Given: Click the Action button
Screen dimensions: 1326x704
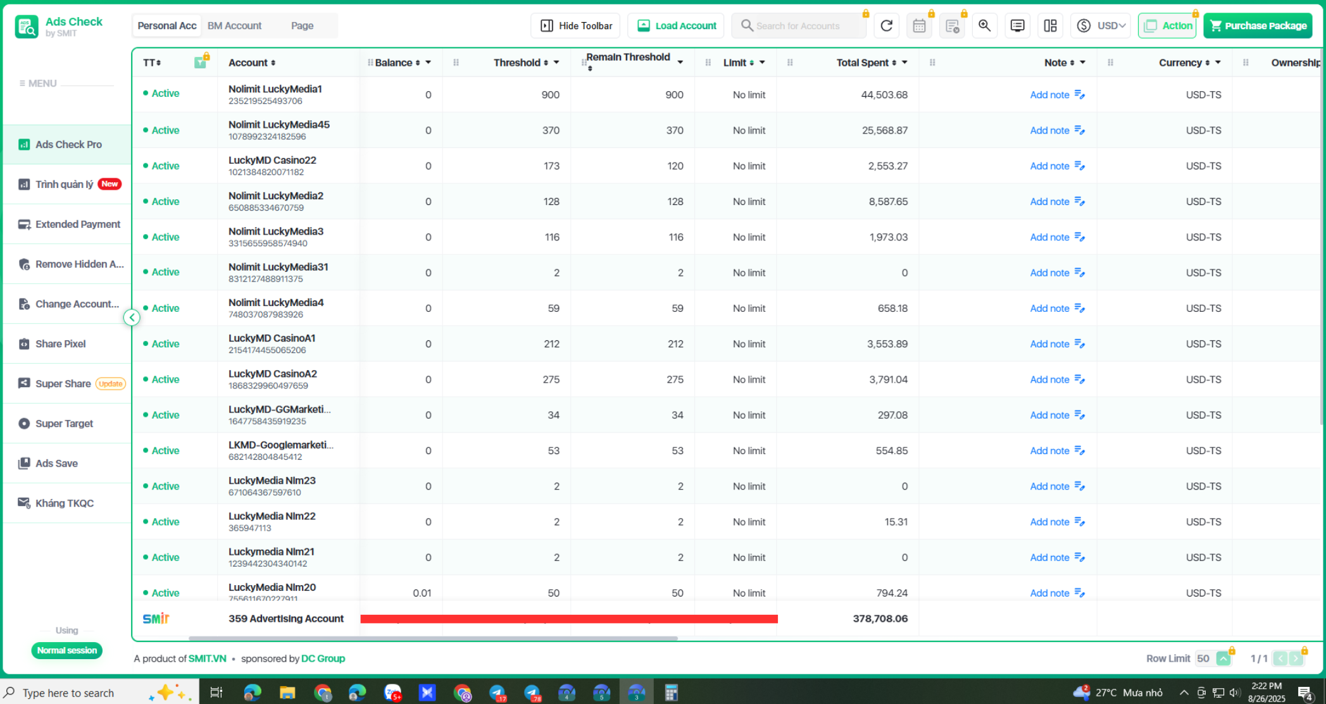Looking at the screenshot, I should (1167, 26).
